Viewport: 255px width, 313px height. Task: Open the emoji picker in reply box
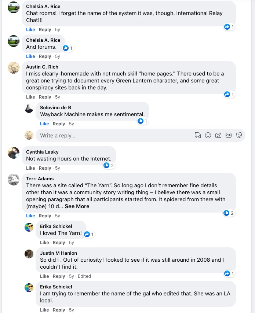click(208, 135)
